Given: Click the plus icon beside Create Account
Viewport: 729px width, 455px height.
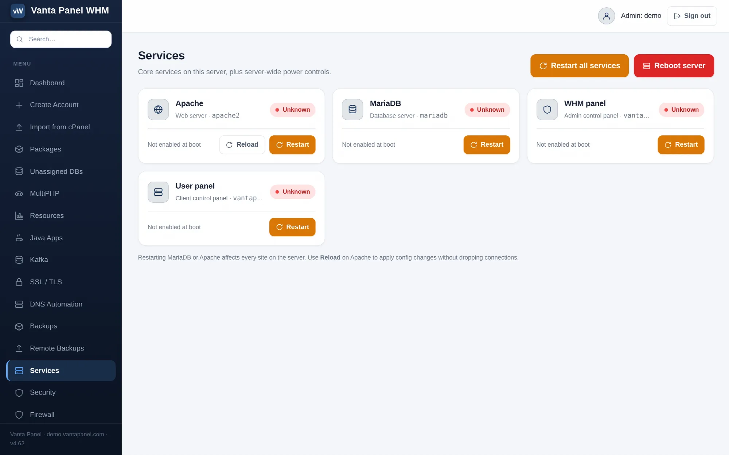Looking at the screenshot, I should pos(19,105).
